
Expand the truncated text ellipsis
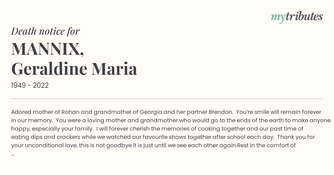pyautogui.click(x=13, y=154)
